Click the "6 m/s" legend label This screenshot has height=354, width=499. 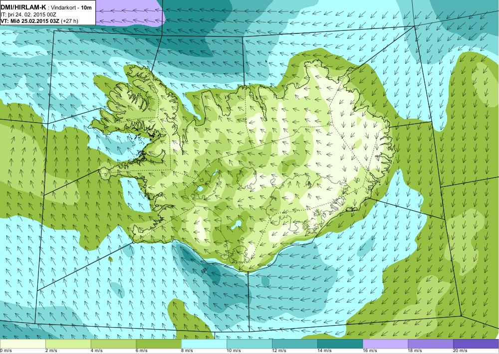click(142, 351)
